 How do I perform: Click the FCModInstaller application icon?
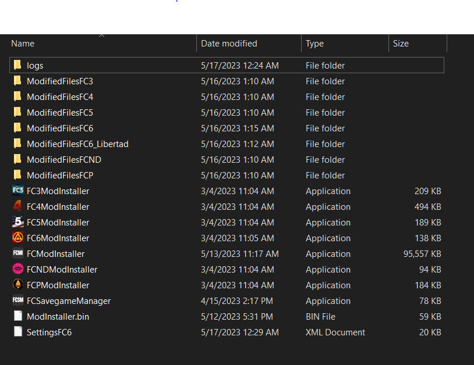tap(17, 253)
